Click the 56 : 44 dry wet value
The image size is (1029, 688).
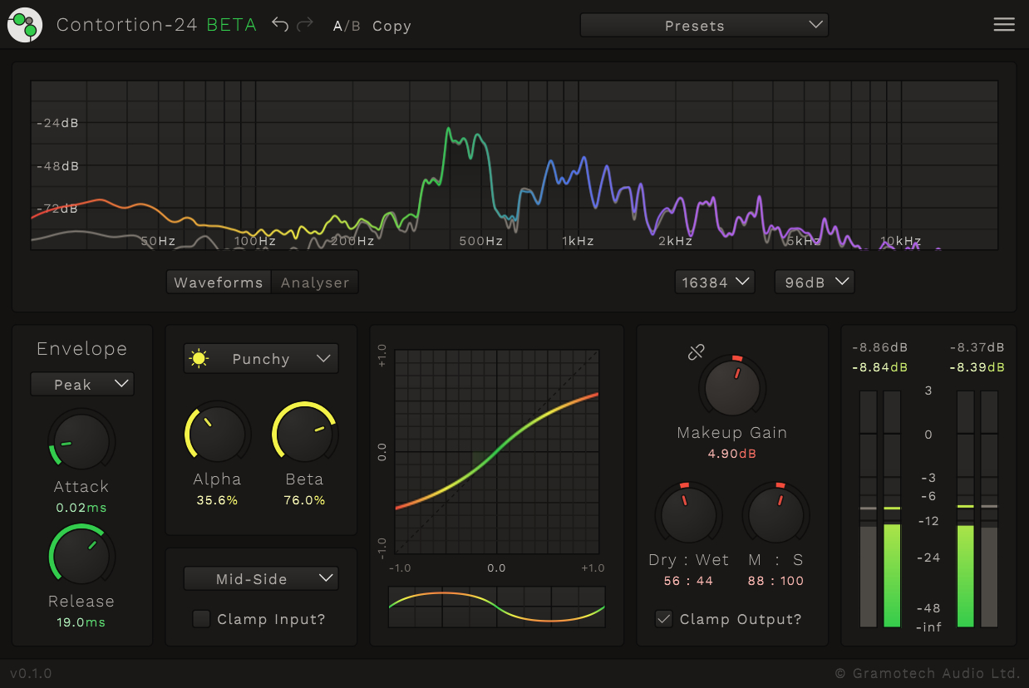click(x=688, y=580)
